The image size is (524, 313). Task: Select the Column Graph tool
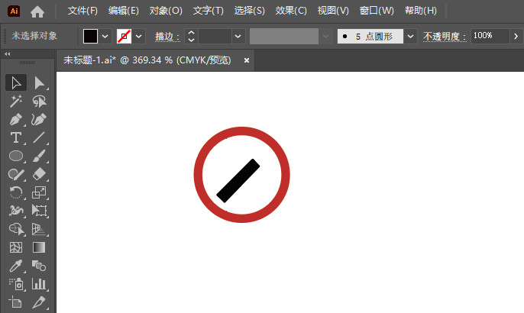point(39,284)
